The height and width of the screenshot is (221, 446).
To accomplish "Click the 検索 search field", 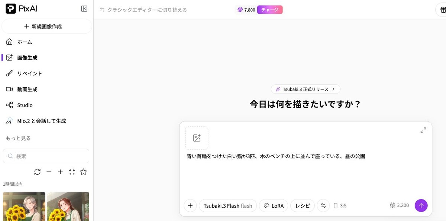I will click(x=46, y=156).
